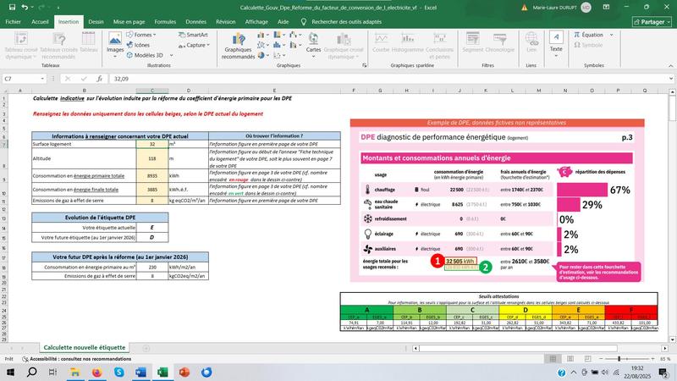The width and height of the screenshot is (677, 381).
Task: Switch to the Données ribbon tab
Action: [x=196, y=22]
